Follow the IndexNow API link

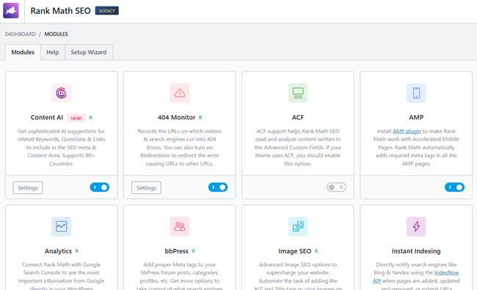(x=447, y=272)
